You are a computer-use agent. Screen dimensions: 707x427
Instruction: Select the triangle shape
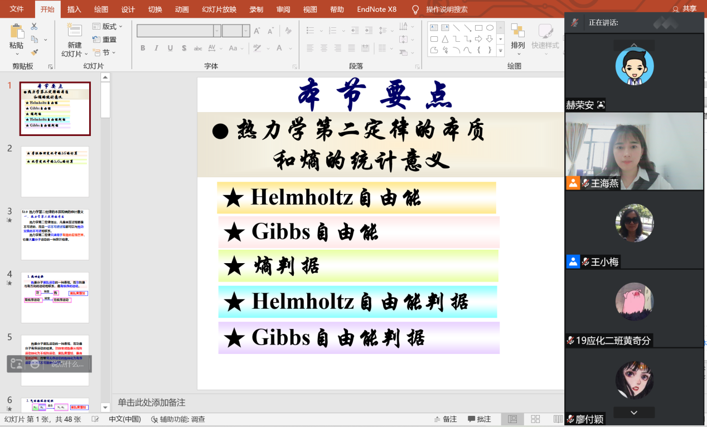click(445, 39)
